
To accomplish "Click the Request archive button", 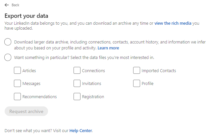I will point(26,111).
